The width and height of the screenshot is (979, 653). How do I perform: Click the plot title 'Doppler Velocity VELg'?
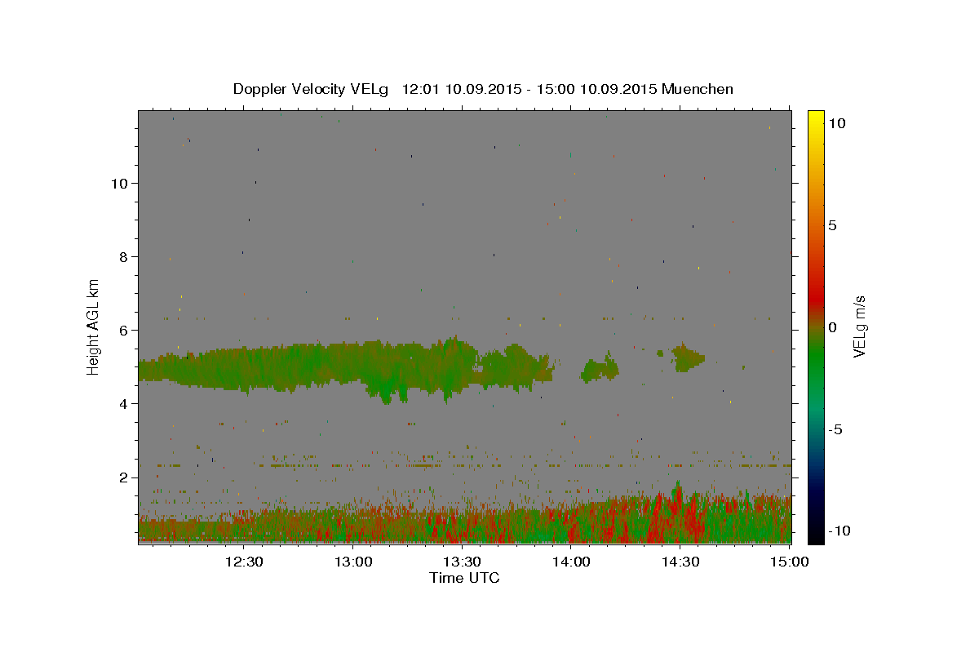312,89
